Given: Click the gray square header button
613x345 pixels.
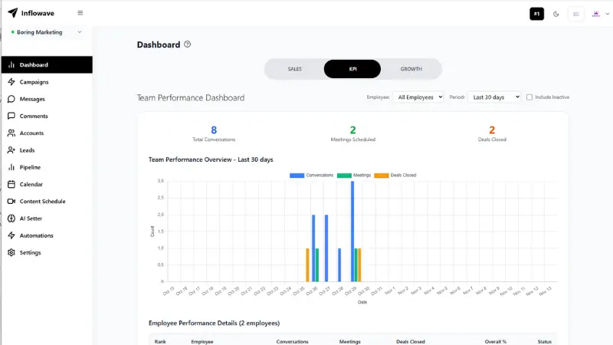Looking at the screenshot, I should 576,14.
